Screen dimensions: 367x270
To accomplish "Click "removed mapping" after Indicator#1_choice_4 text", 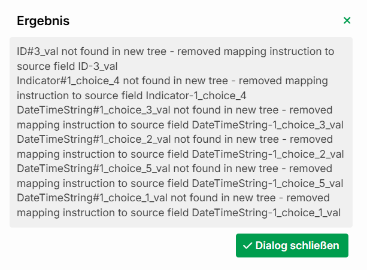I will pyautogui.click(x=283, y=81).
